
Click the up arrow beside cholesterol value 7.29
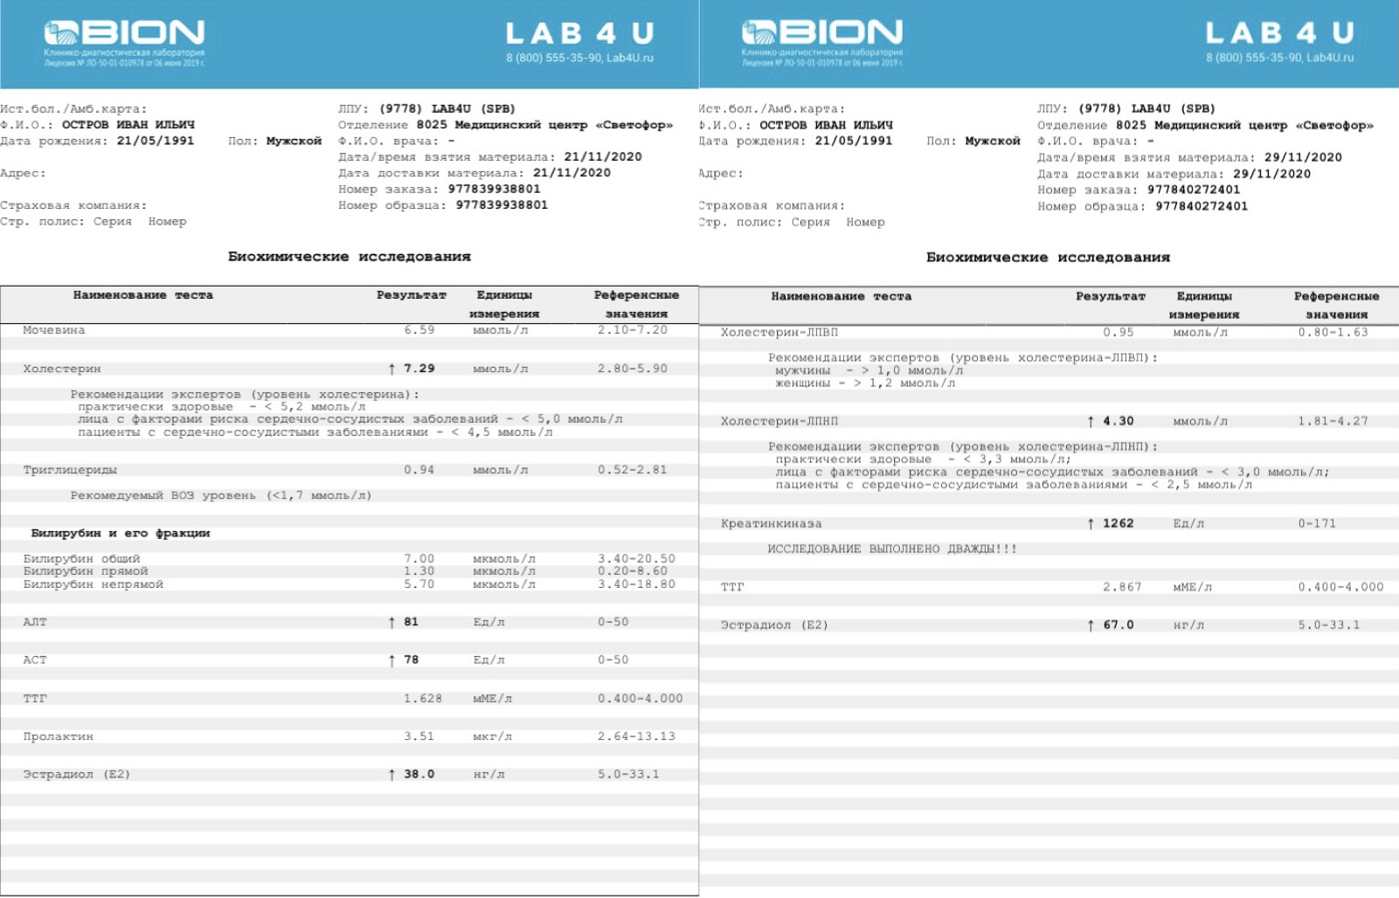pos(391,369)
